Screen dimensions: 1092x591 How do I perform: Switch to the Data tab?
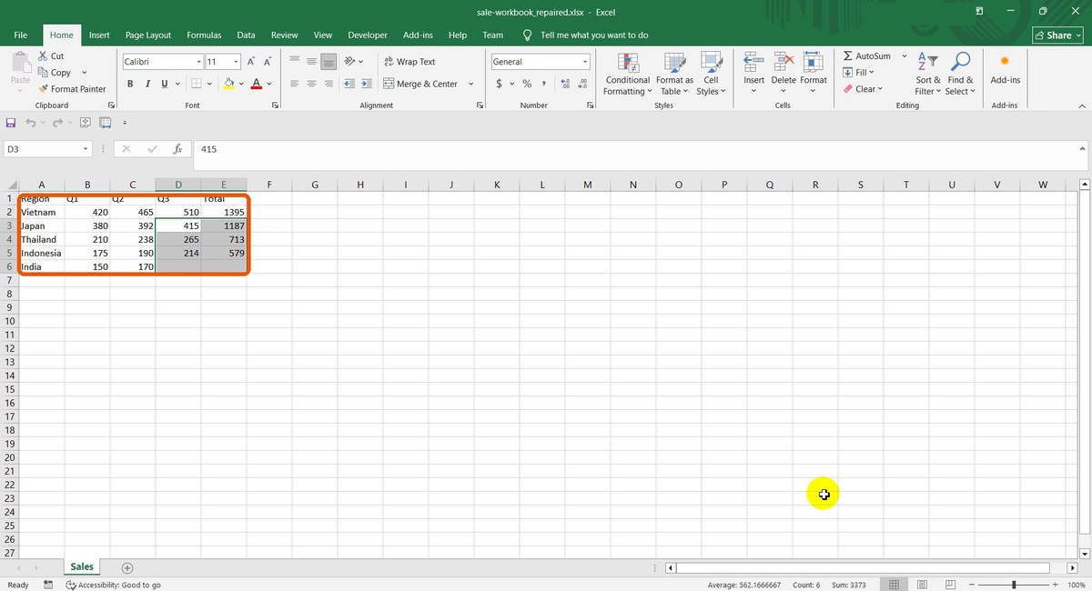pyautogui.click(x=246, y=35)
